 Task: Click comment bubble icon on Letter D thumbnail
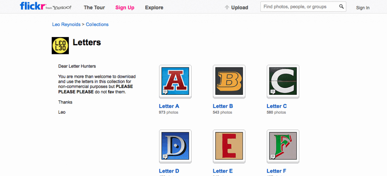165,156
